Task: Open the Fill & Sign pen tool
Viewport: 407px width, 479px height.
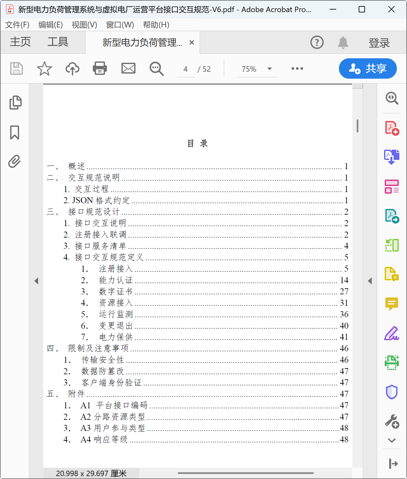Action: pyautogui.click(x=392, y=333)
